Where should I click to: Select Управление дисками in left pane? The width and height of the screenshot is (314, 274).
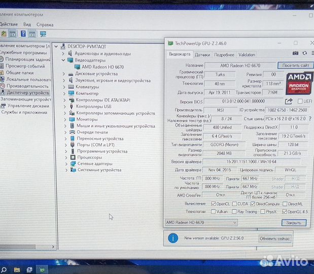pyautogui.click(x=28, y=106)
